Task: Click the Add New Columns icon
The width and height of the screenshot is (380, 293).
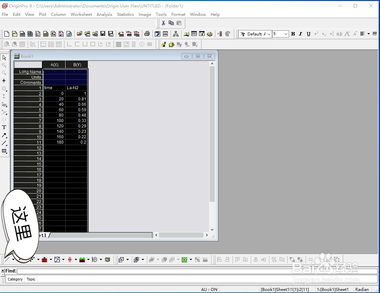Action: (x=220, y=34)
